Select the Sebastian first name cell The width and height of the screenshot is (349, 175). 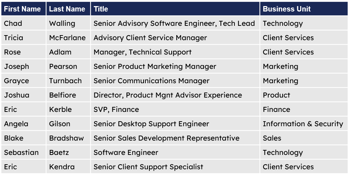(x=24, y=152)
